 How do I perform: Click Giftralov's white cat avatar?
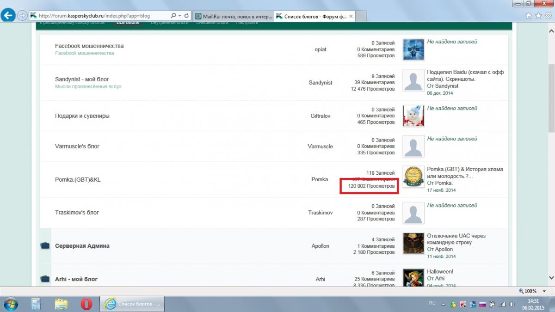pyautogui.click(x=413, y=115)
